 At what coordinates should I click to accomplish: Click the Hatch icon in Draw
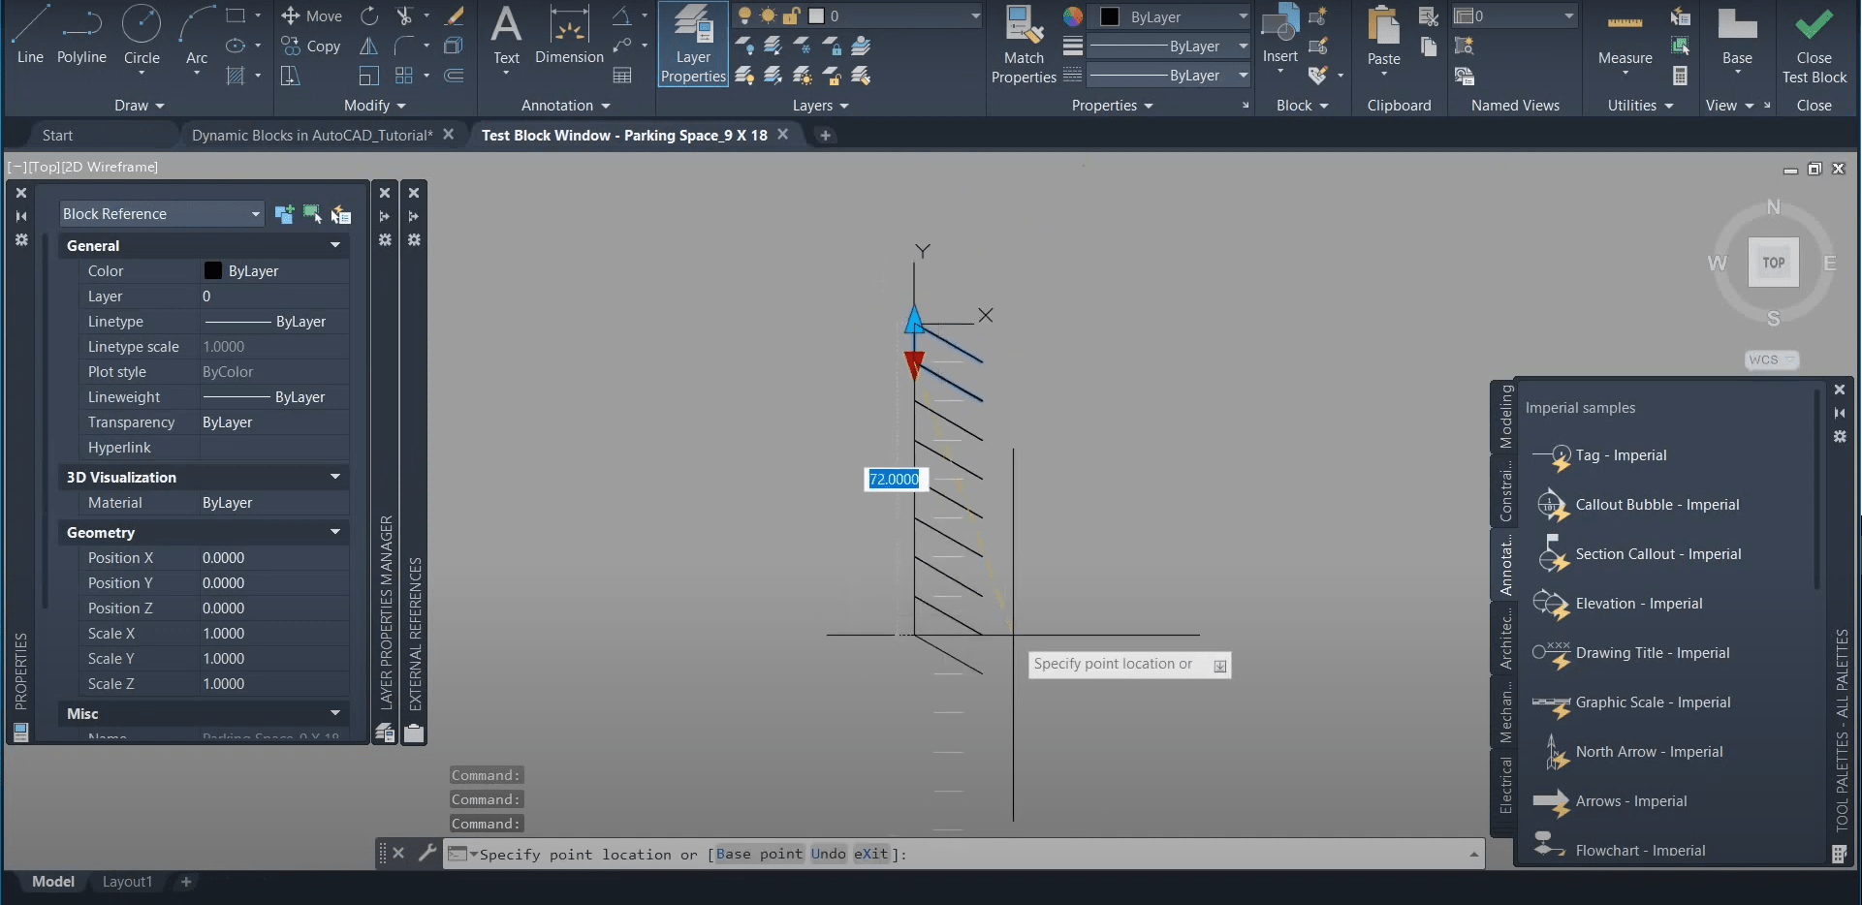point(235,76)
